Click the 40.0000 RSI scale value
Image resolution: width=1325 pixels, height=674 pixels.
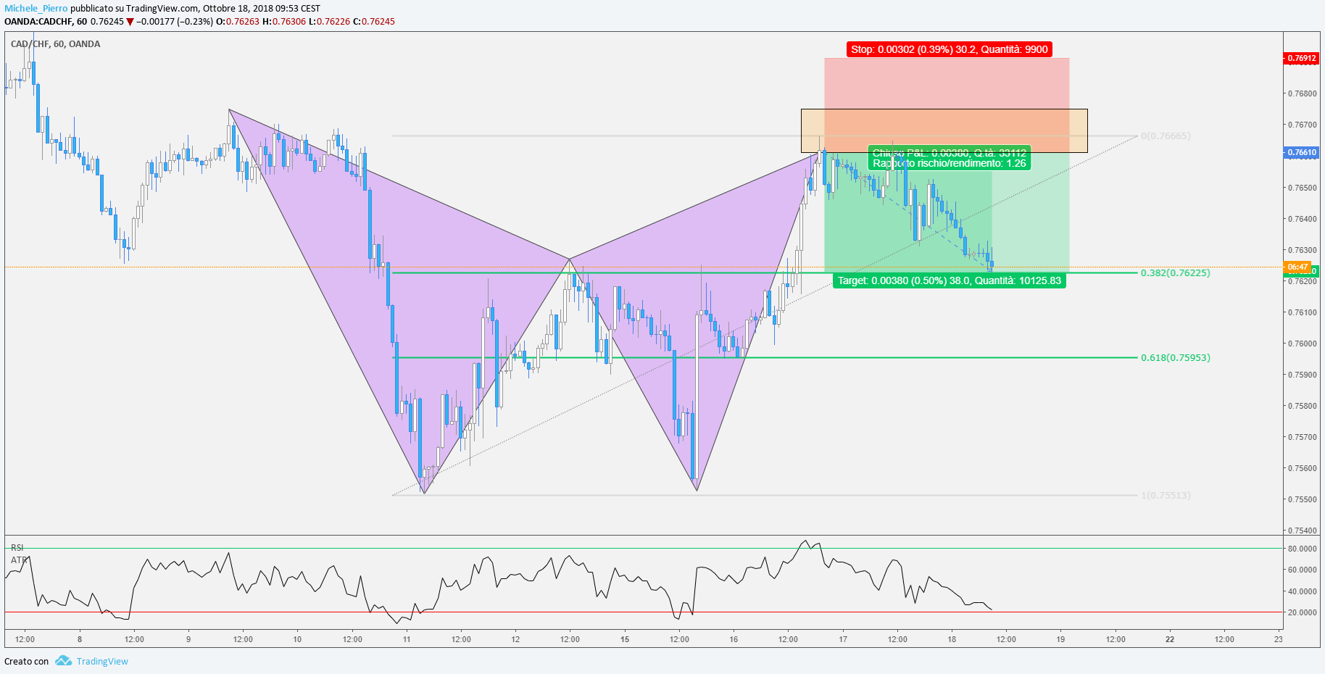coord(1303,591)
